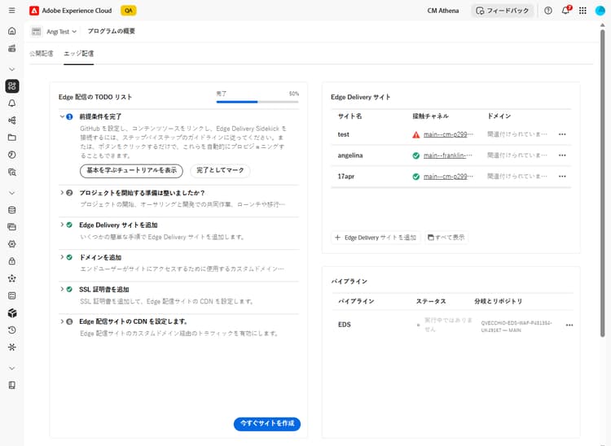This screenshot has width=611, height=446.
Task: Click the stacked windows icon in sidebar
Action: (12, 227)
